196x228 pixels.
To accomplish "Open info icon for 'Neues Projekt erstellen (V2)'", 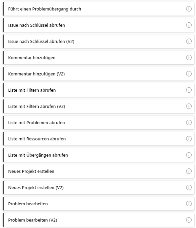I will 189,187.
